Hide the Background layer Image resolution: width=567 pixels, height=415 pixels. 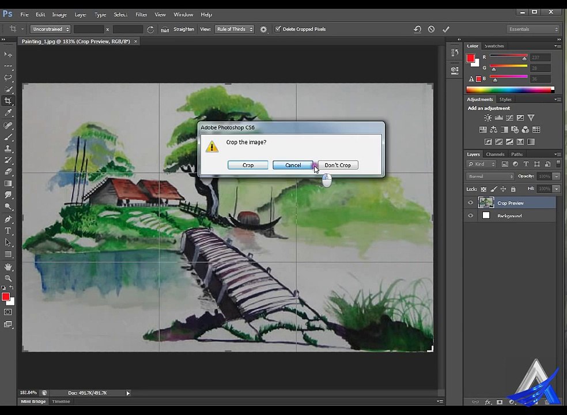point(470,216)
